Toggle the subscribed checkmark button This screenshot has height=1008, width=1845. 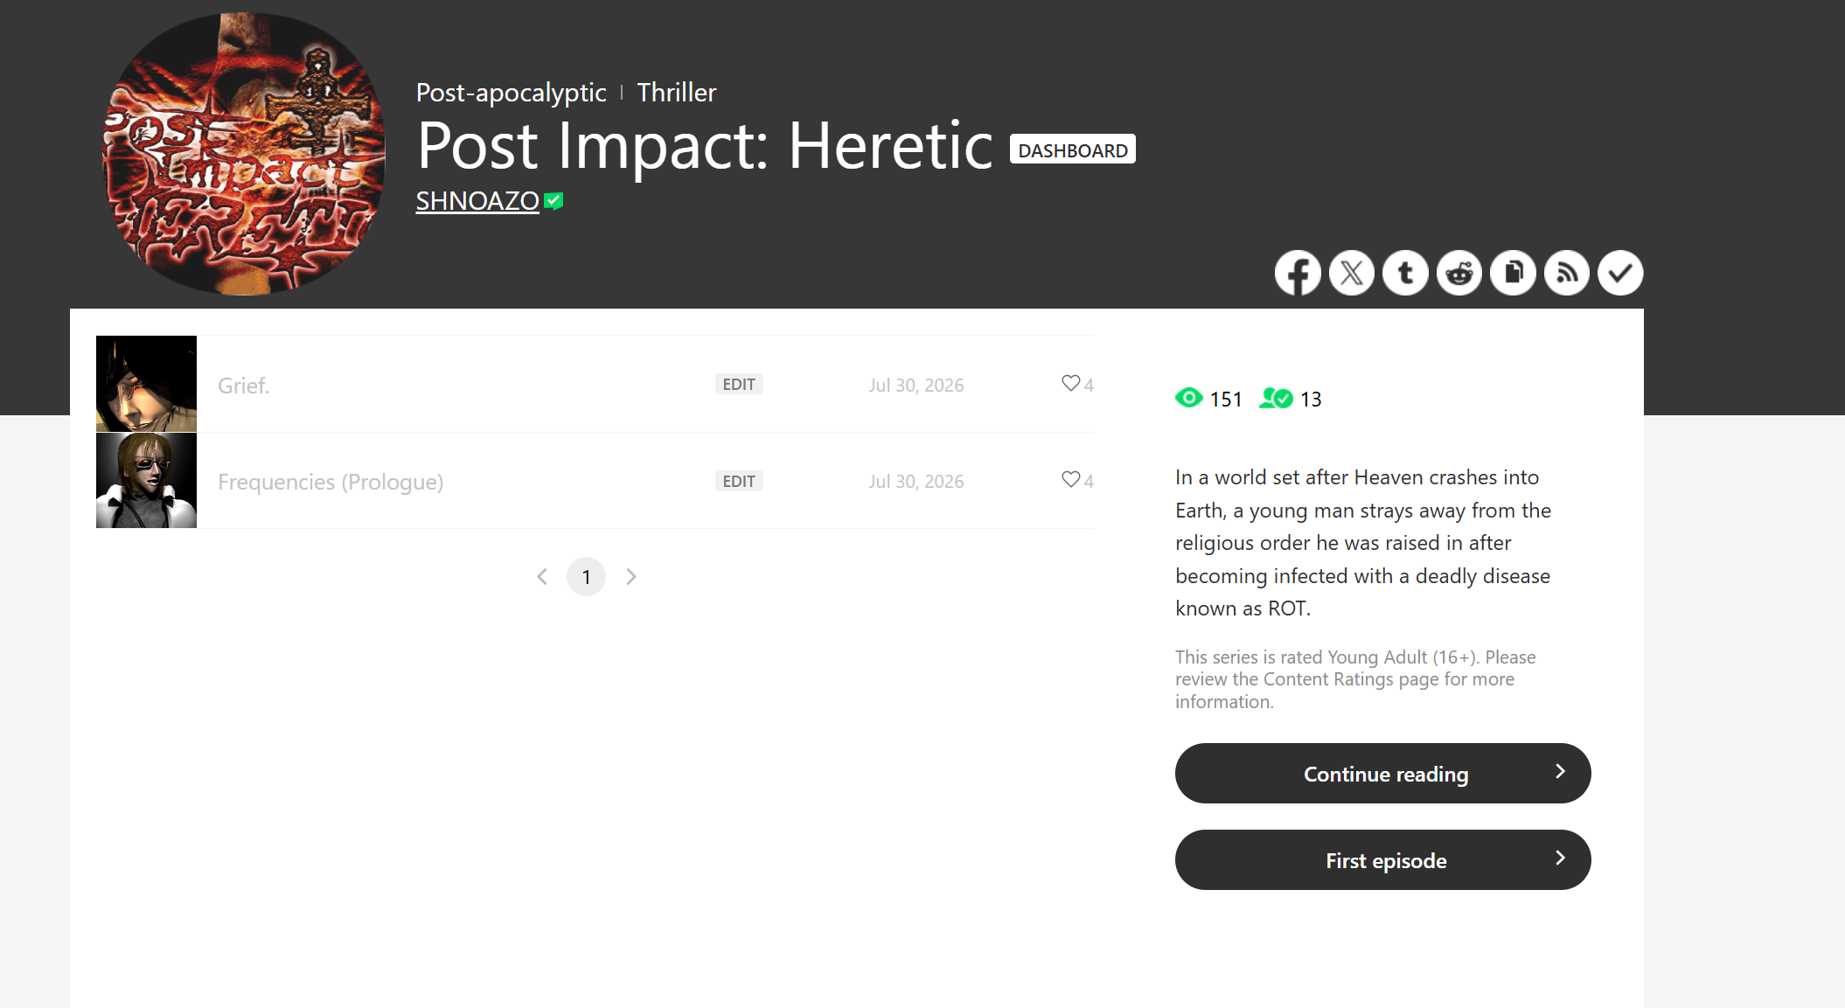pyautogui.click(x=1620, y=273)
